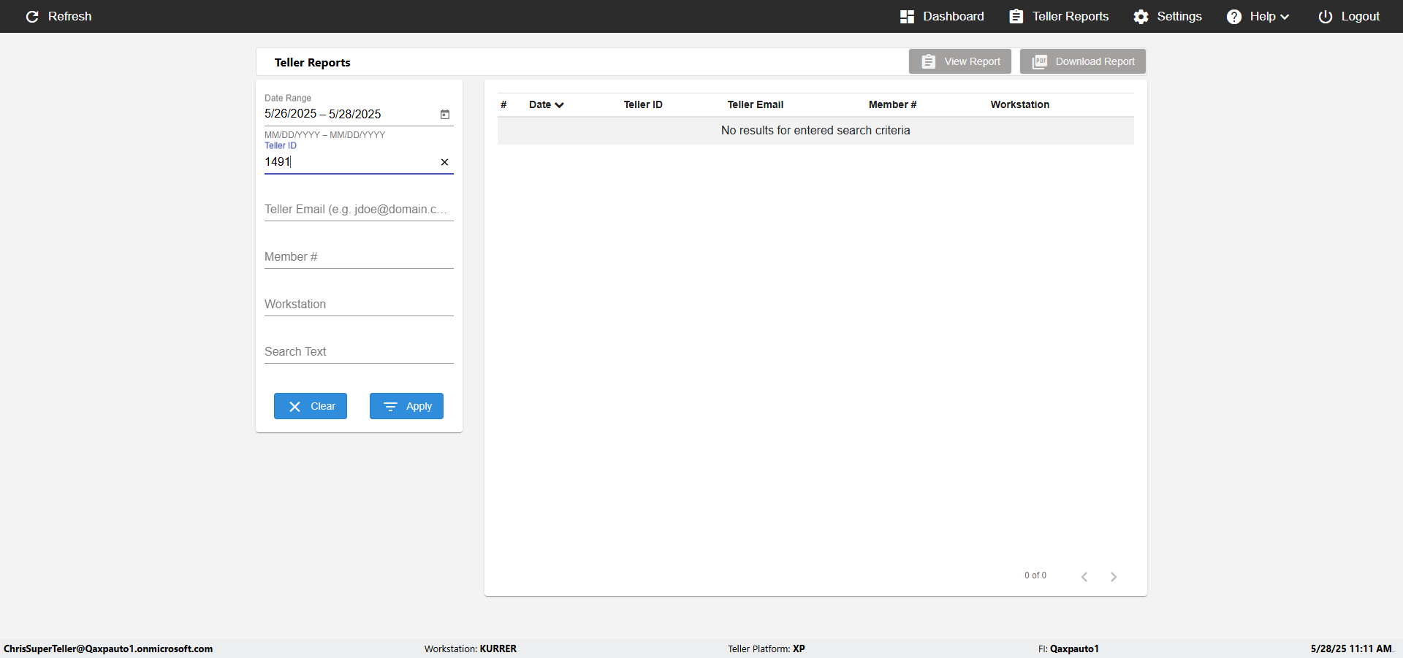Viewport: 1403px width, 658px height.
Task: Click the View Report button
Action: [x=960, y=61]
